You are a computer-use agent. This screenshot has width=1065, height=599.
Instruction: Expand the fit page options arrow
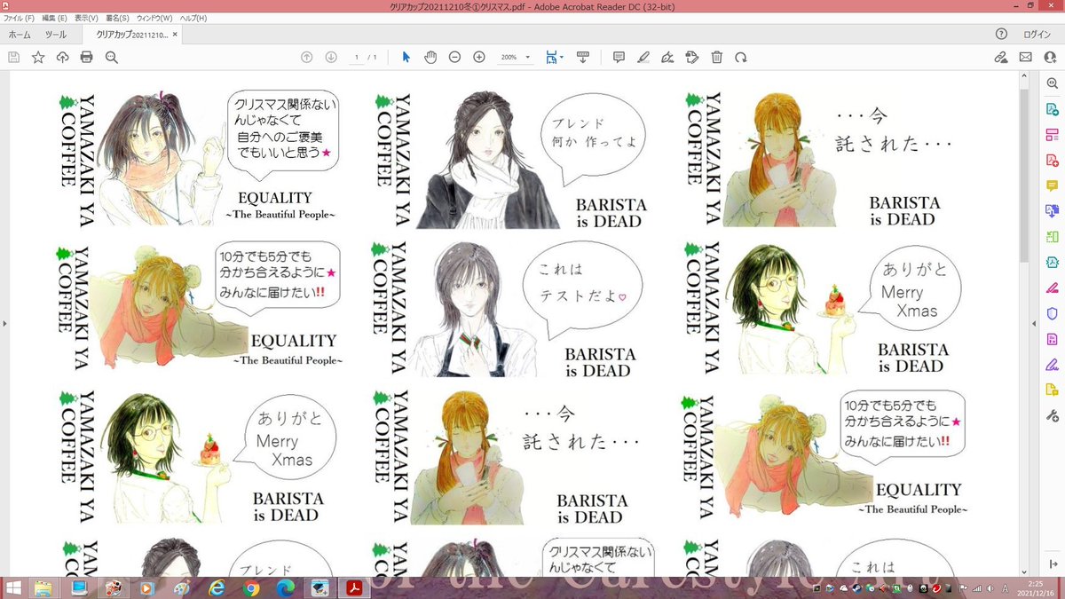pos(561,58)
